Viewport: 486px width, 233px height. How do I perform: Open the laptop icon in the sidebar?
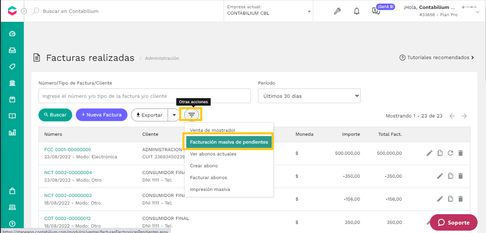pyautogui.click(x=12, y=207)
